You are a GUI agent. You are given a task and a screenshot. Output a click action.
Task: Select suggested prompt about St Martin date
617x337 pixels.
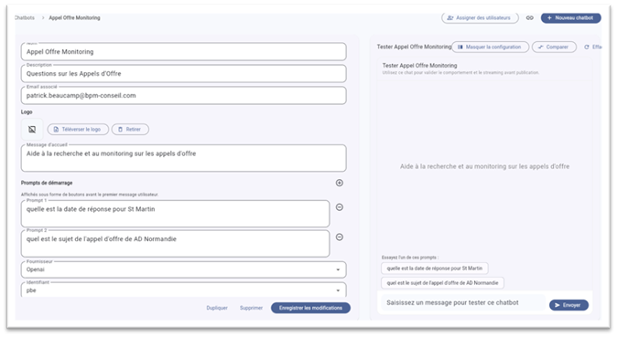(x=435, y=269)
